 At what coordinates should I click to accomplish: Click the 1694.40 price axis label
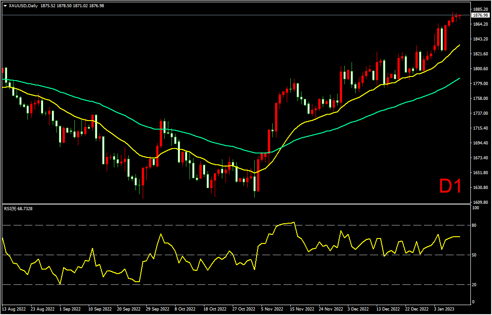[x=480, y=143]
